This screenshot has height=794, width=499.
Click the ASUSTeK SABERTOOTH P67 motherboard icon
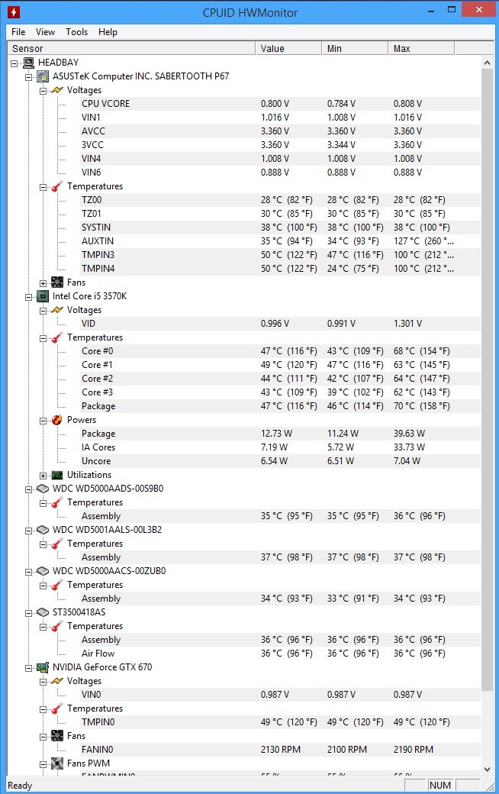(x=43, y=76)
